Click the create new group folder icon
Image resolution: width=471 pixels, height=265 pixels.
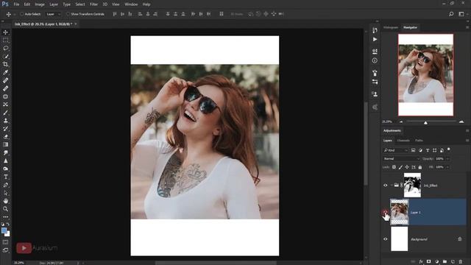(x=445, y=262)
